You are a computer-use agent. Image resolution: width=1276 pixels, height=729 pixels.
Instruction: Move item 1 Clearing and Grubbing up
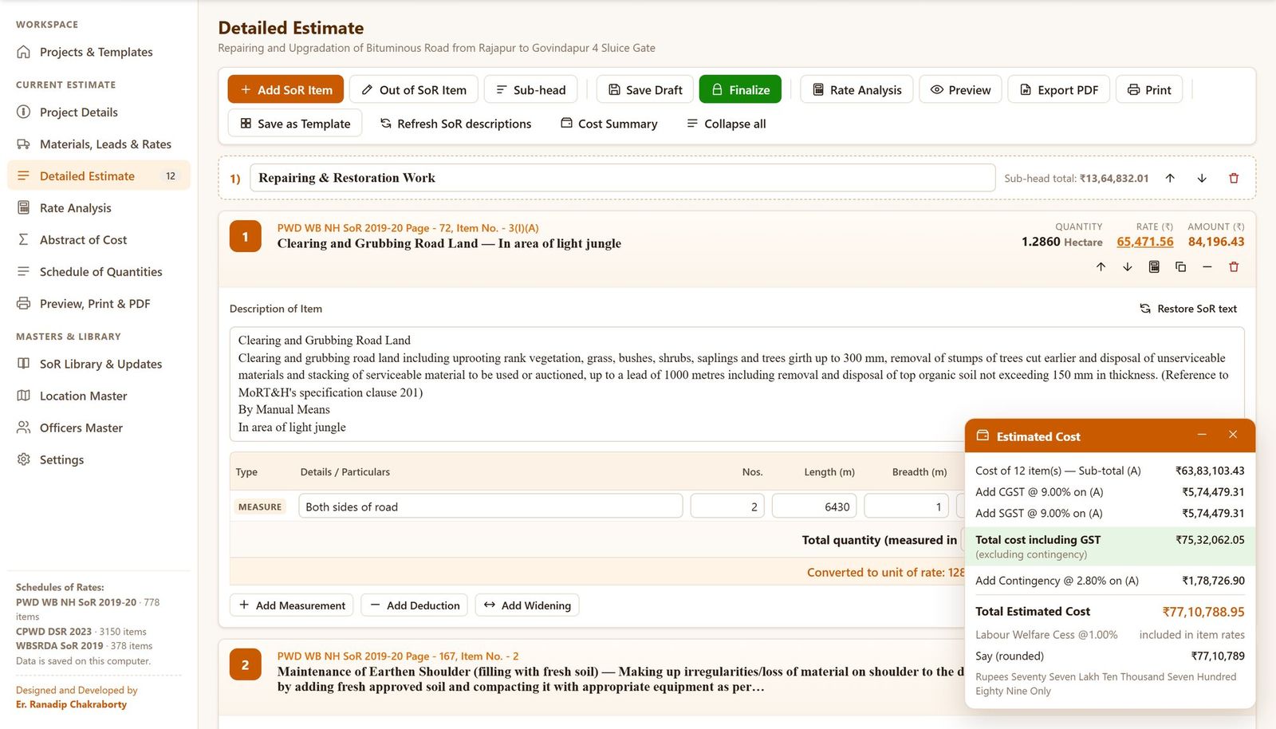[1101, 267]
